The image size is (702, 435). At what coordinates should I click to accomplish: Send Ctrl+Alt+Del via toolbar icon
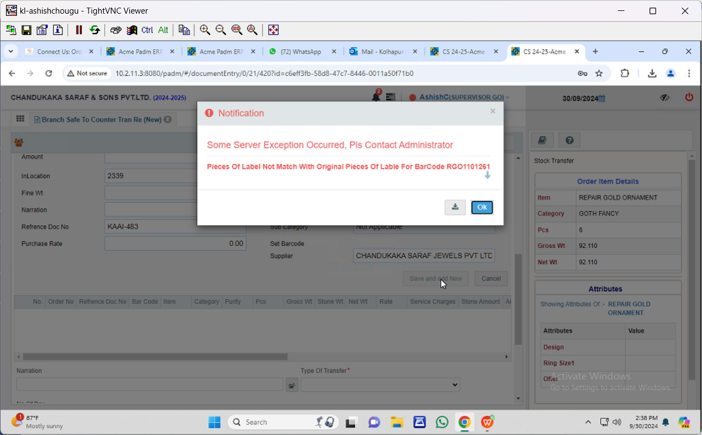pyautogui.click(x=116, y=30)
